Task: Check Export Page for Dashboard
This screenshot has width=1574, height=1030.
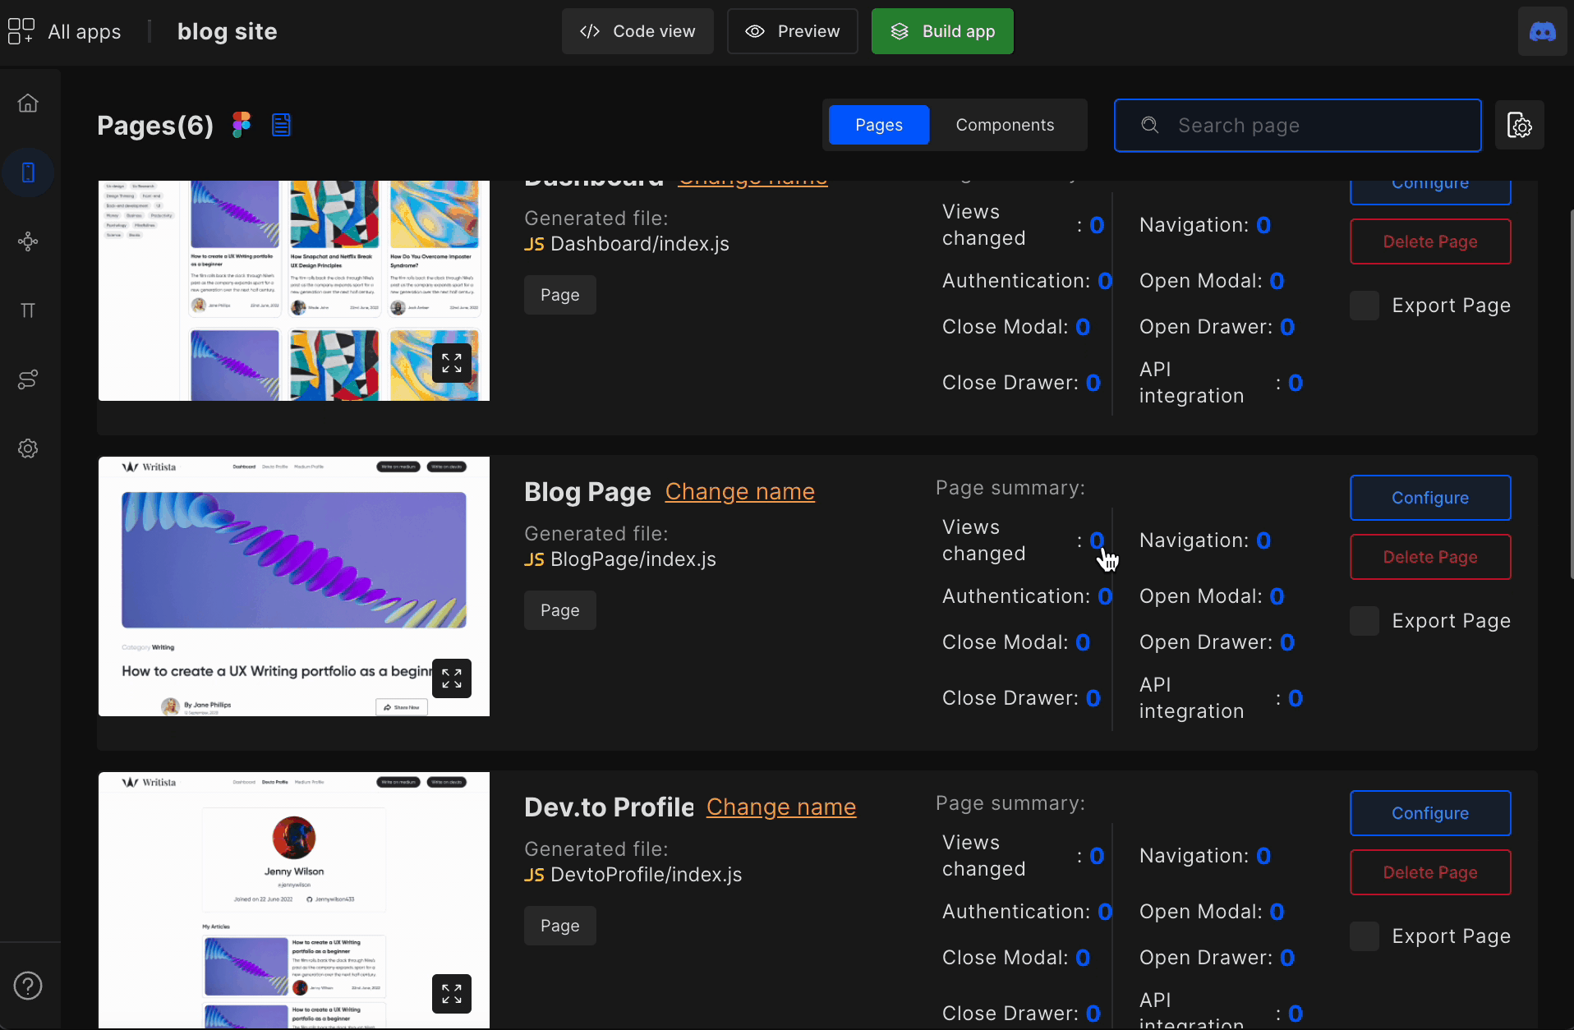Action: [x=1365, y=306]
